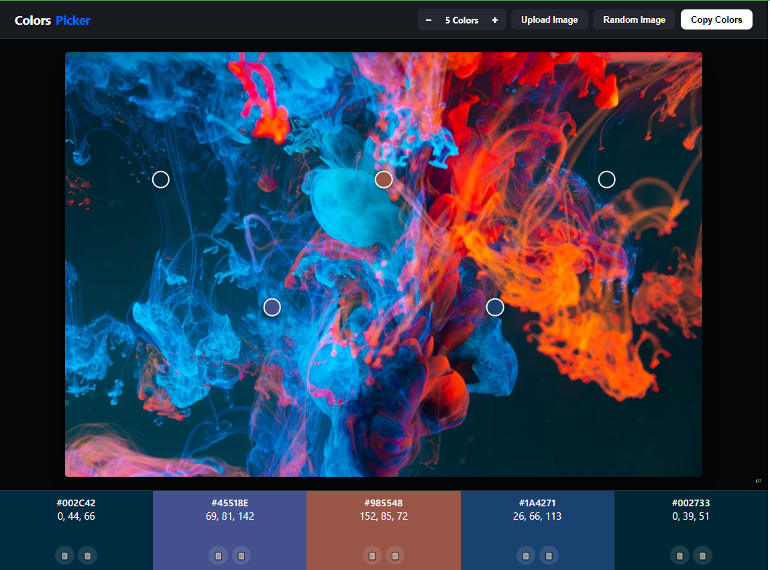Select the dark picker circle at upper right
This screenshot has height=570, width=770.
(606, 180)
